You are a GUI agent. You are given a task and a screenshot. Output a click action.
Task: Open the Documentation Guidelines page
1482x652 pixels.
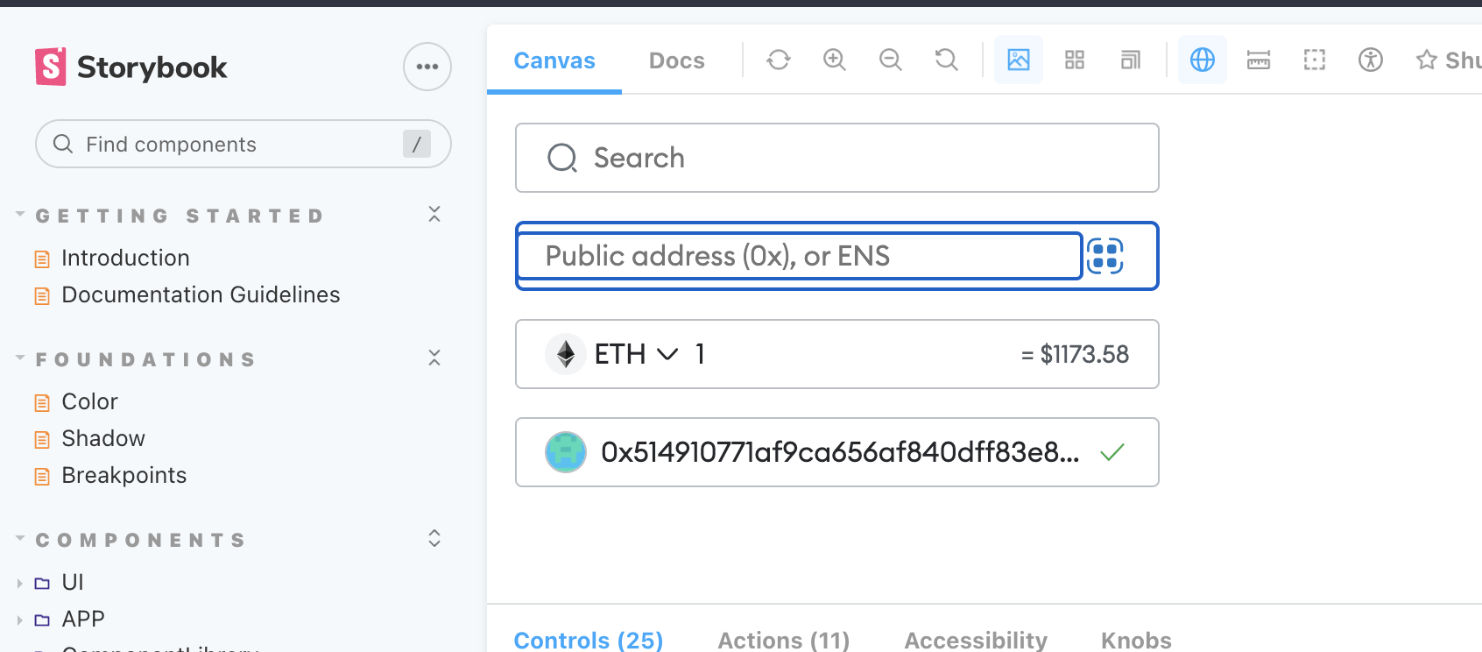[x=201, y=294]
